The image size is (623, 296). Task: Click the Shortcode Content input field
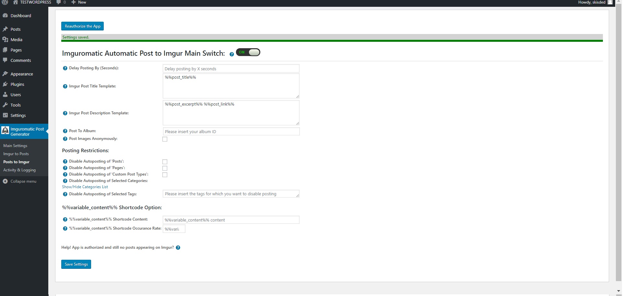[231, 220]
